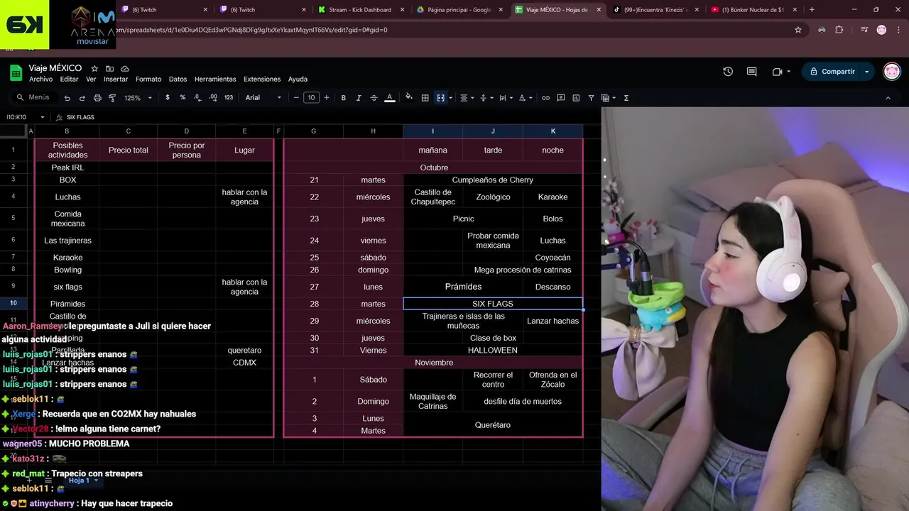Open the 123 number format menu
The height and width of the screenshot is (511, 909).
point(229,98)
